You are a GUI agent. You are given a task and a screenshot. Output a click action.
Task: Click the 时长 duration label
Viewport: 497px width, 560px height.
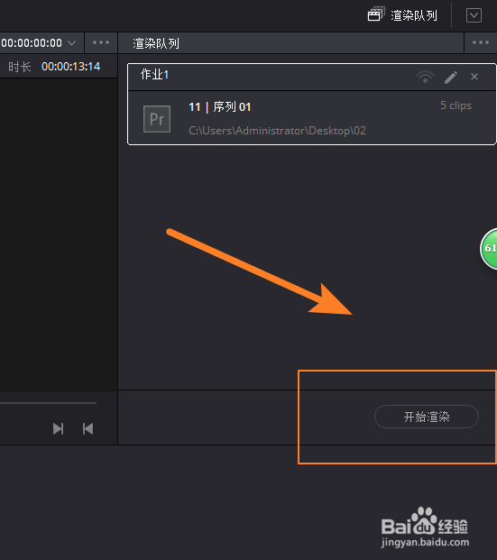[20, 67]
